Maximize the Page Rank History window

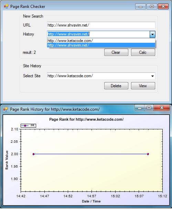[x=149, y=108]
